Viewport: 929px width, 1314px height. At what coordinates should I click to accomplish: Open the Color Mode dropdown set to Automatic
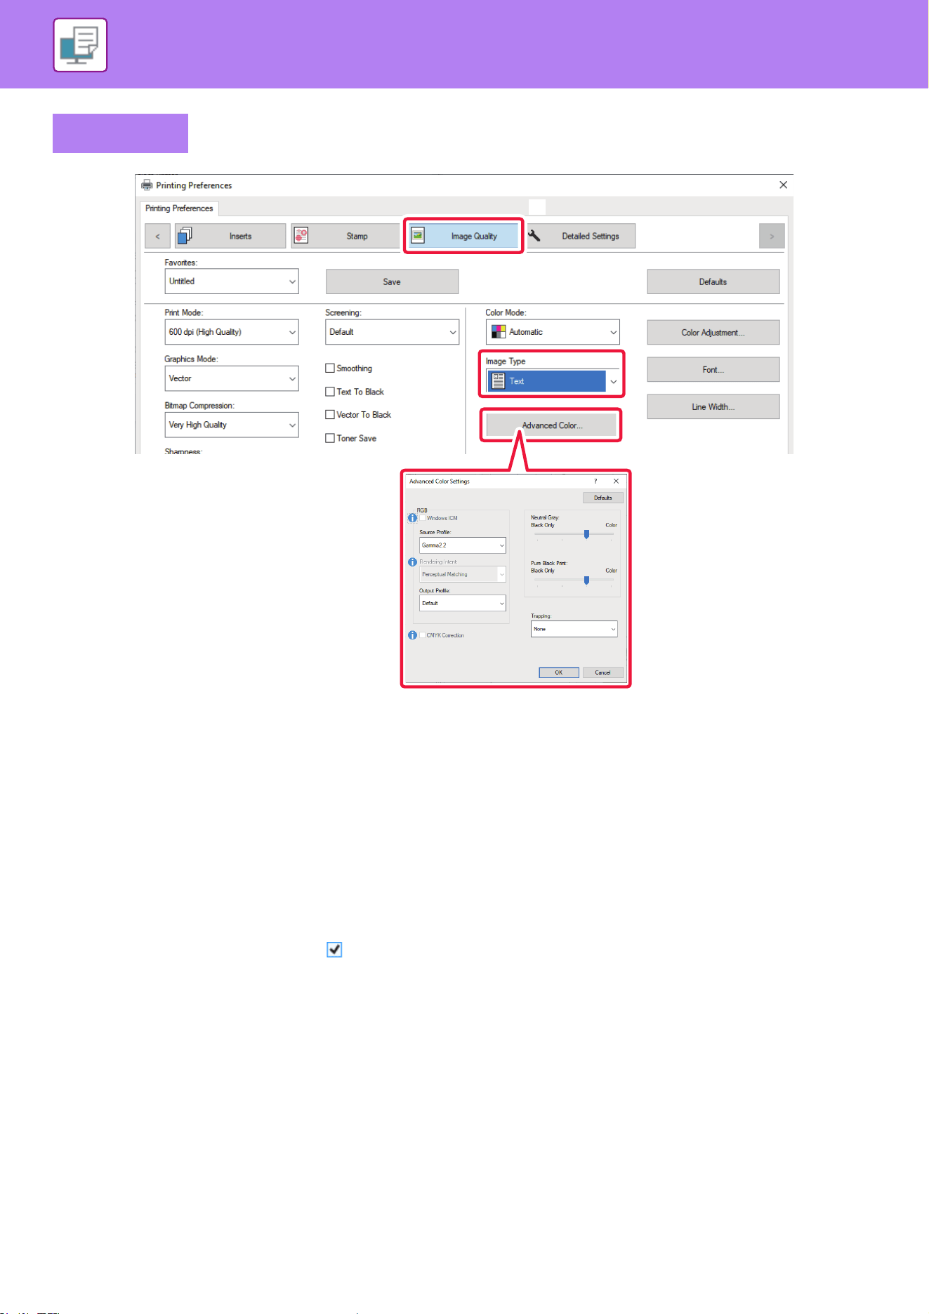pos(553,332)
